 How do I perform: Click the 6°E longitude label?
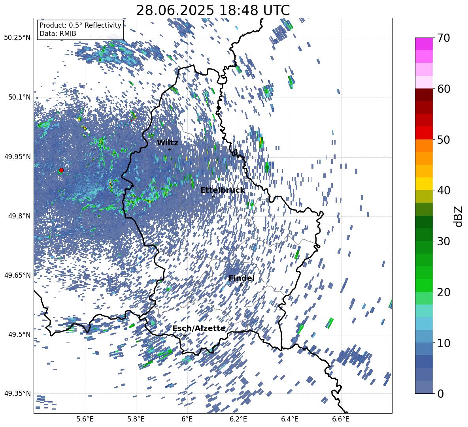(x=187, y=419)
